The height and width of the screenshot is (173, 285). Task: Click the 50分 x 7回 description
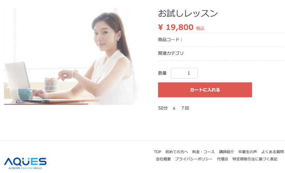point(173,108)
